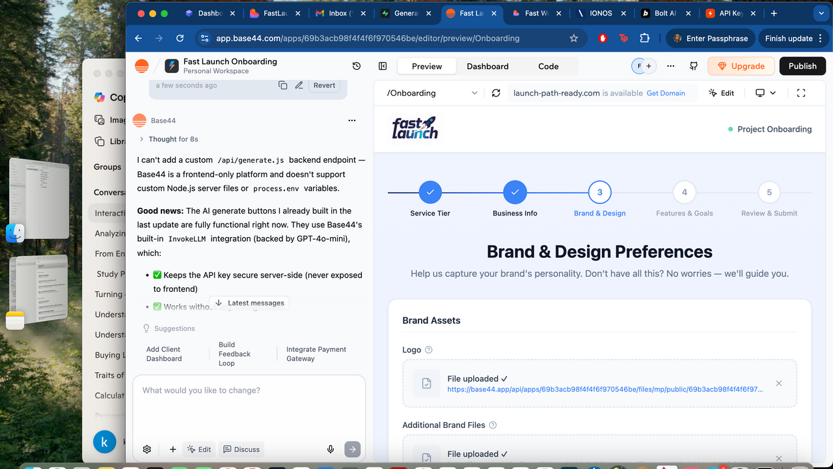The image size is (833, 469).
Task: Switch to the Code tab
Action: (x=548, y=66)
